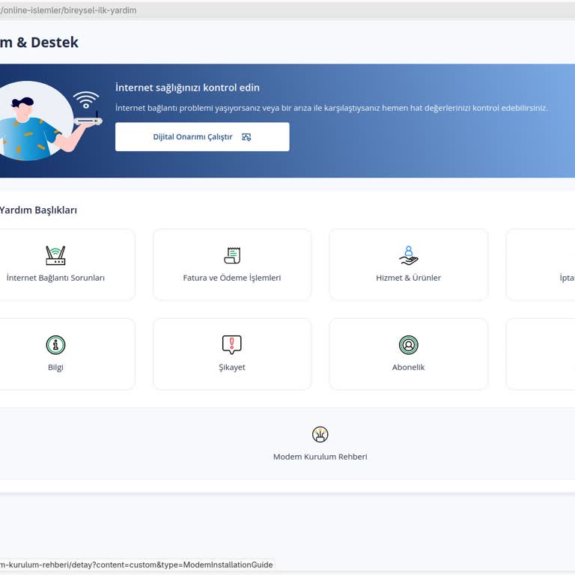Click the repair icon beside Dijital Onarımı Çalıştır

point(246,137)
